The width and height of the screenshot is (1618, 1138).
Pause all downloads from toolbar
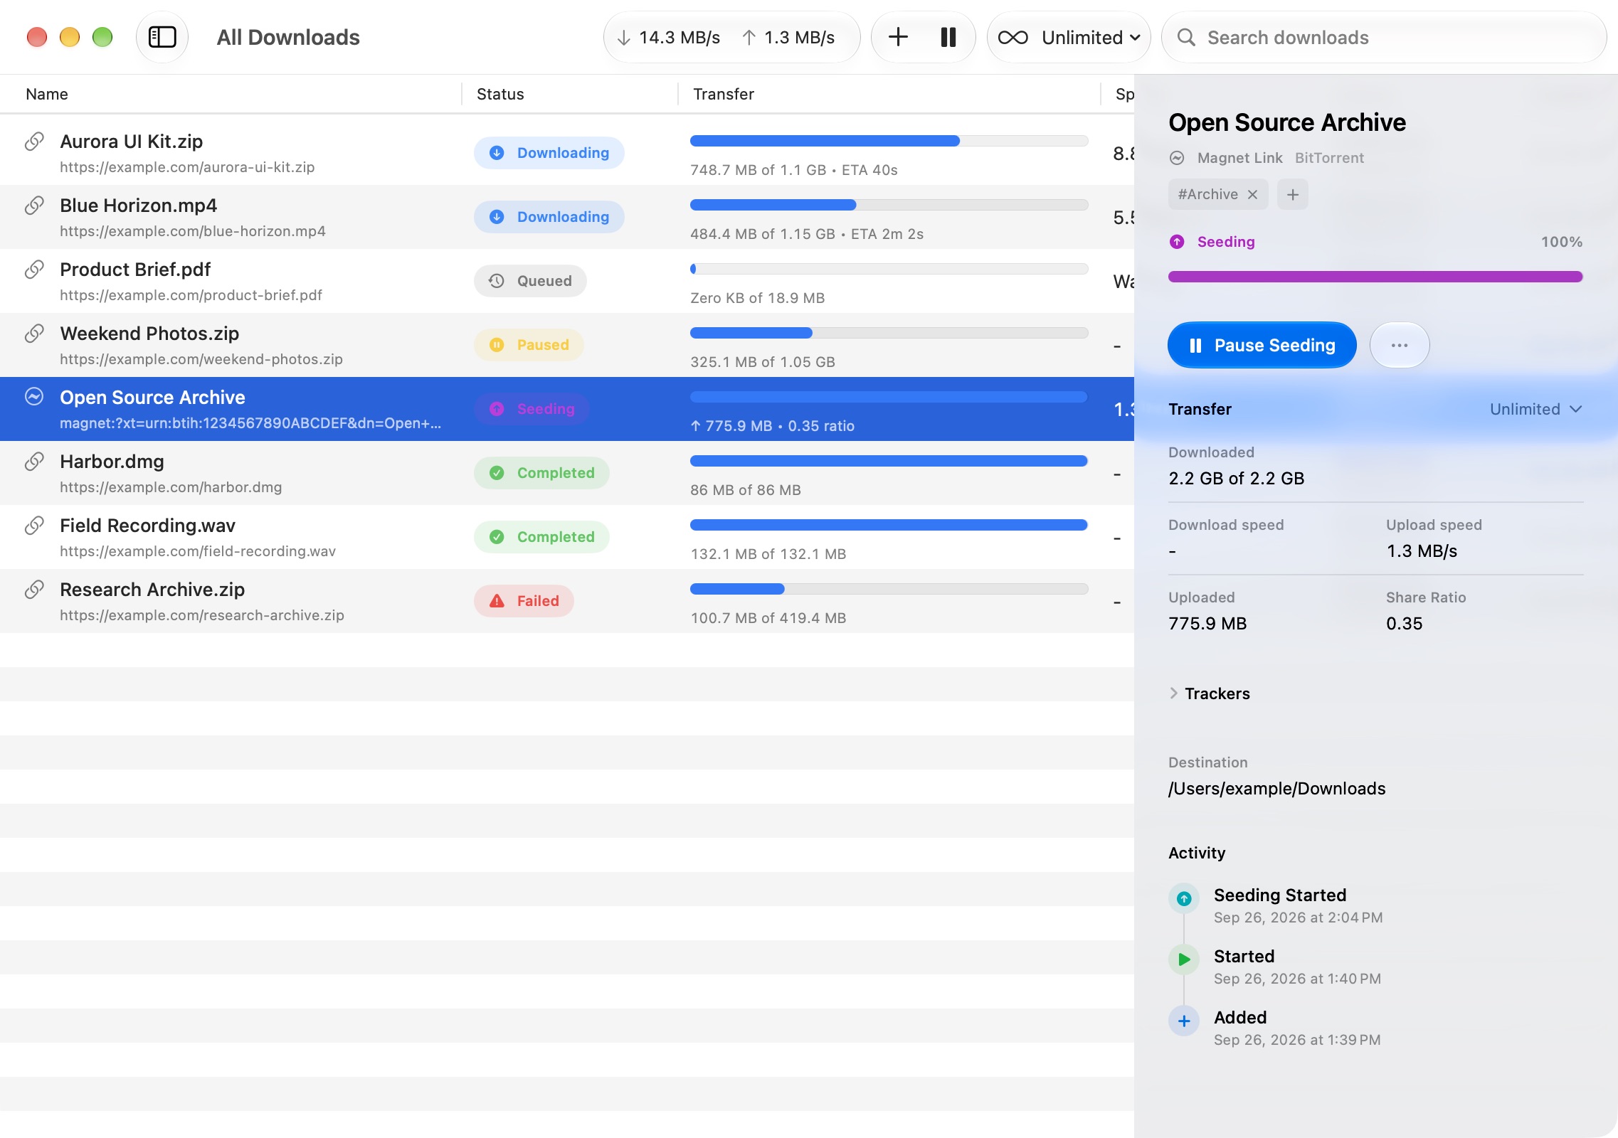coord(948,37)
